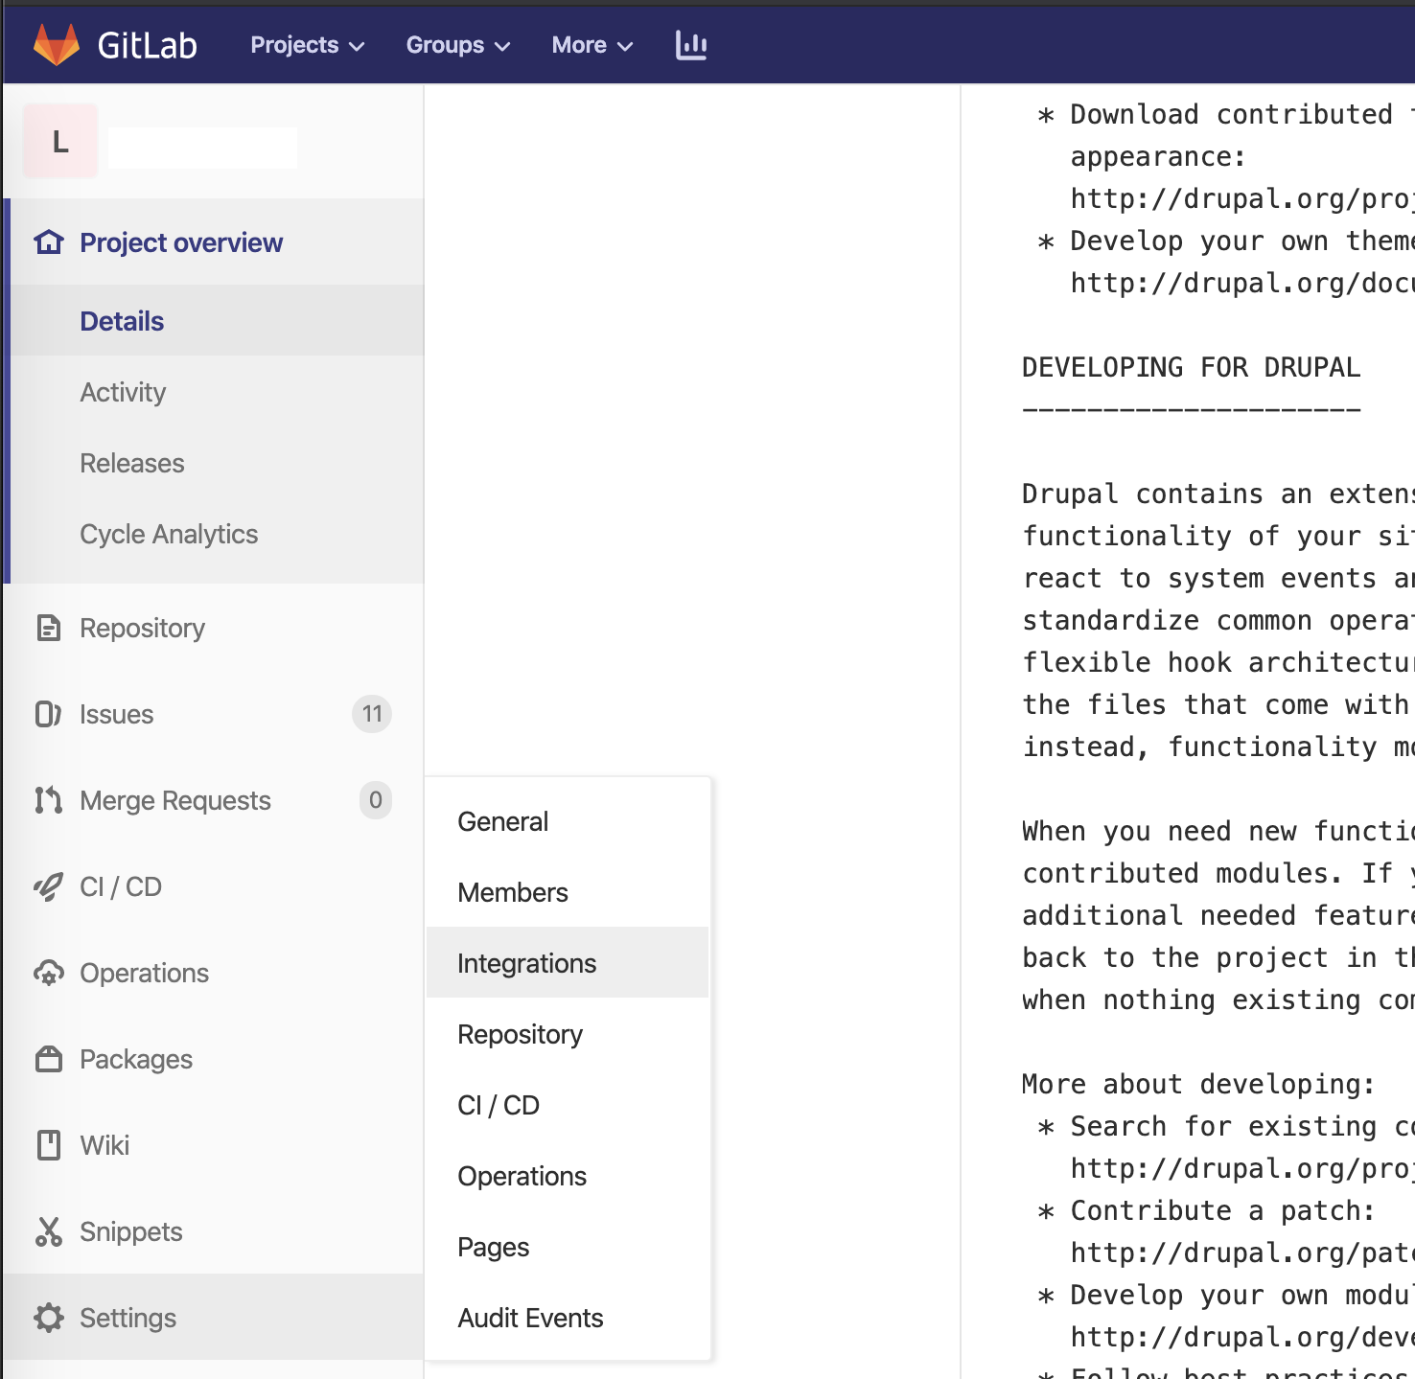Click the Merge Requests icon in sidebar
The width and height of the screenshot is (1415, 1379).
pos(48,800)
